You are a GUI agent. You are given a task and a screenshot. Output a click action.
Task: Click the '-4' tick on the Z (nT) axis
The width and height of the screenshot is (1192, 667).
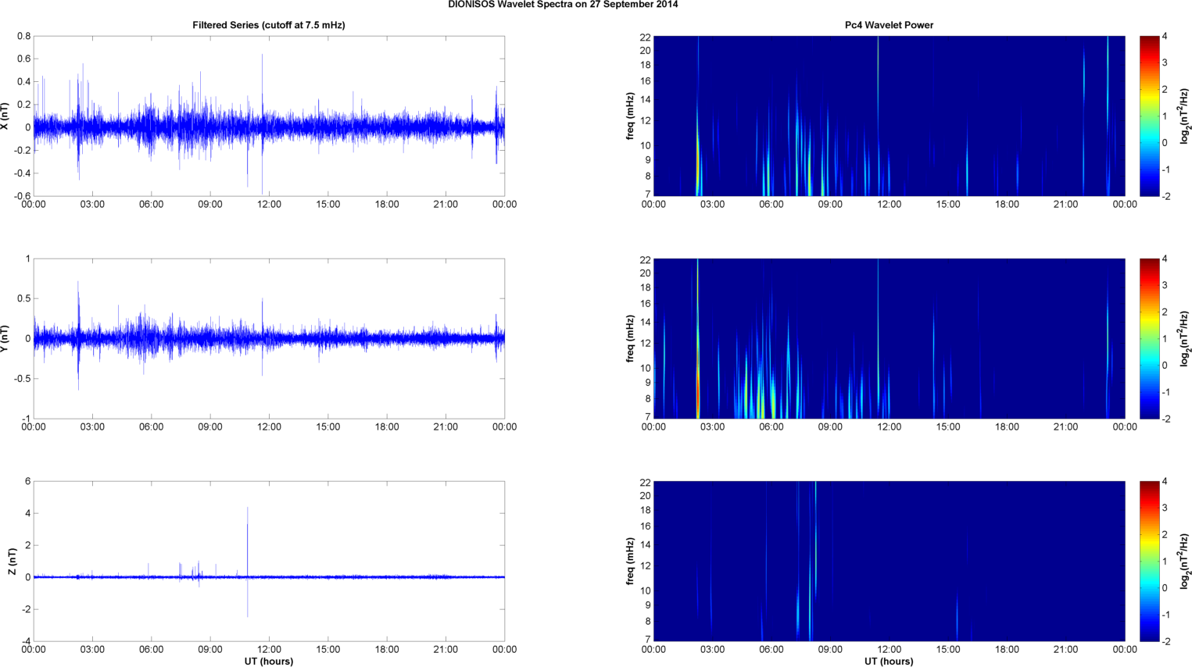point(26,641)
